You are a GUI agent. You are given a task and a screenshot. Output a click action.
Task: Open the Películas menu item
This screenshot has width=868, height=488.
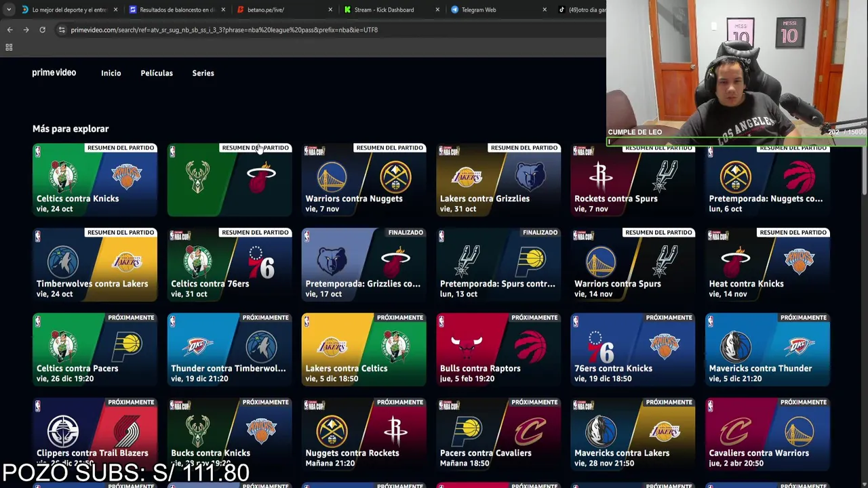coord(157,73)
